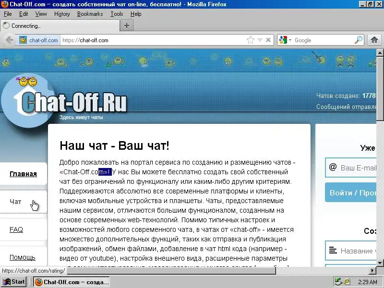384x288 pixels.
Task: Open the Помощь sidebar link
Action: coord(22,257)
